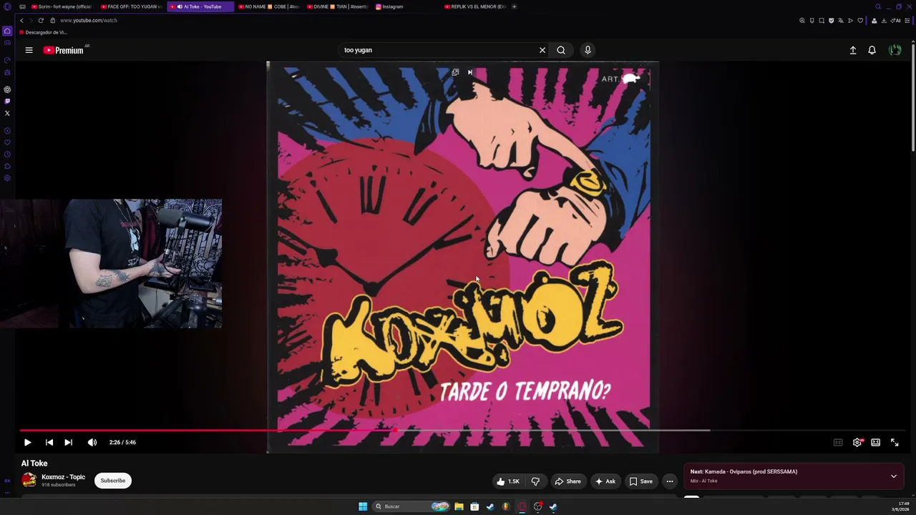Switch to the 'NO NAME COBE' tab
916x515 pixels.
(269, 6)
